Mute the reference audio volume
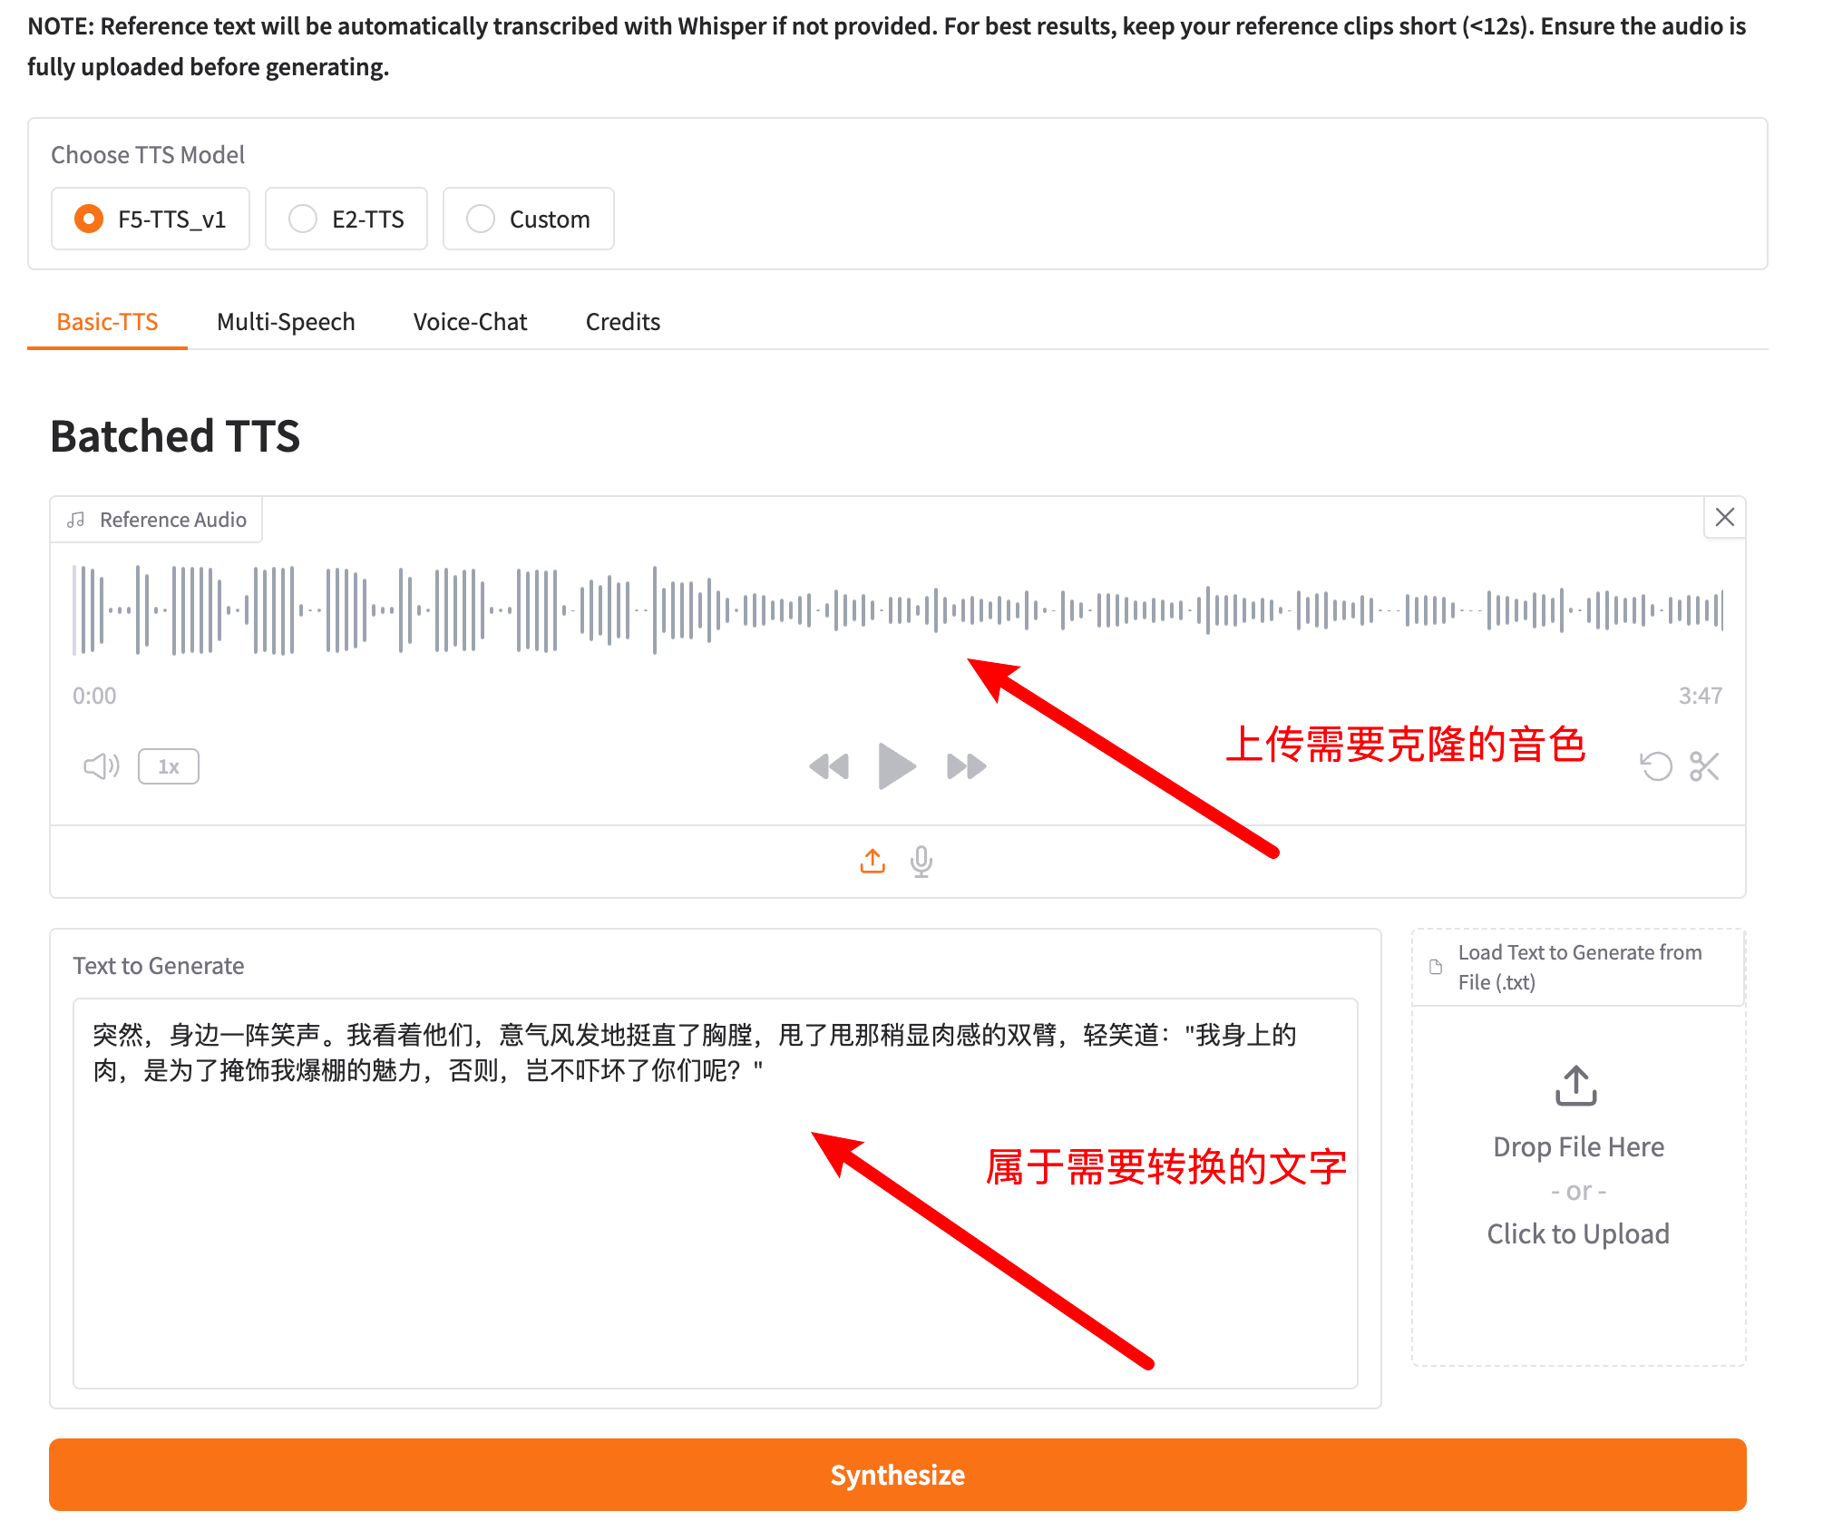 tap(102, 766)
